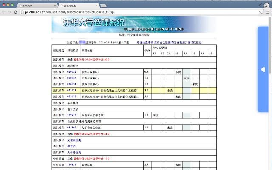Open the 大学外语类 category link
This screenshot has width=272, height=170.
(74, 153)
